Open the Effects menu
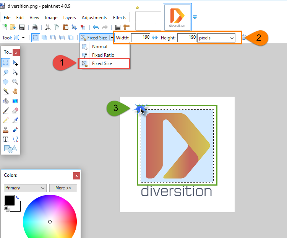 click(120, 18)
